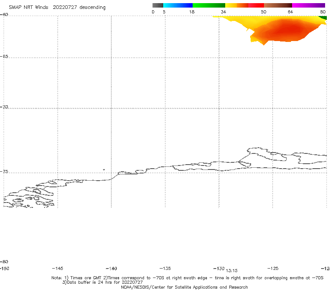330x290 pixels.
Task: Click the color scale label 50
Action: [x=264, y=12]
